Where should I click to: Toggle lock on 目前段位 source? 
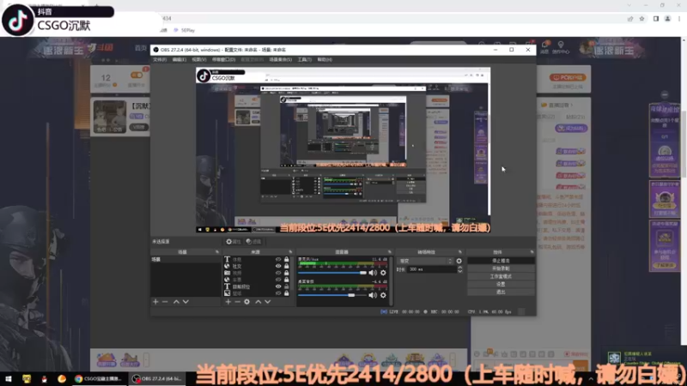pyautogui.click(x=287, y=286)
